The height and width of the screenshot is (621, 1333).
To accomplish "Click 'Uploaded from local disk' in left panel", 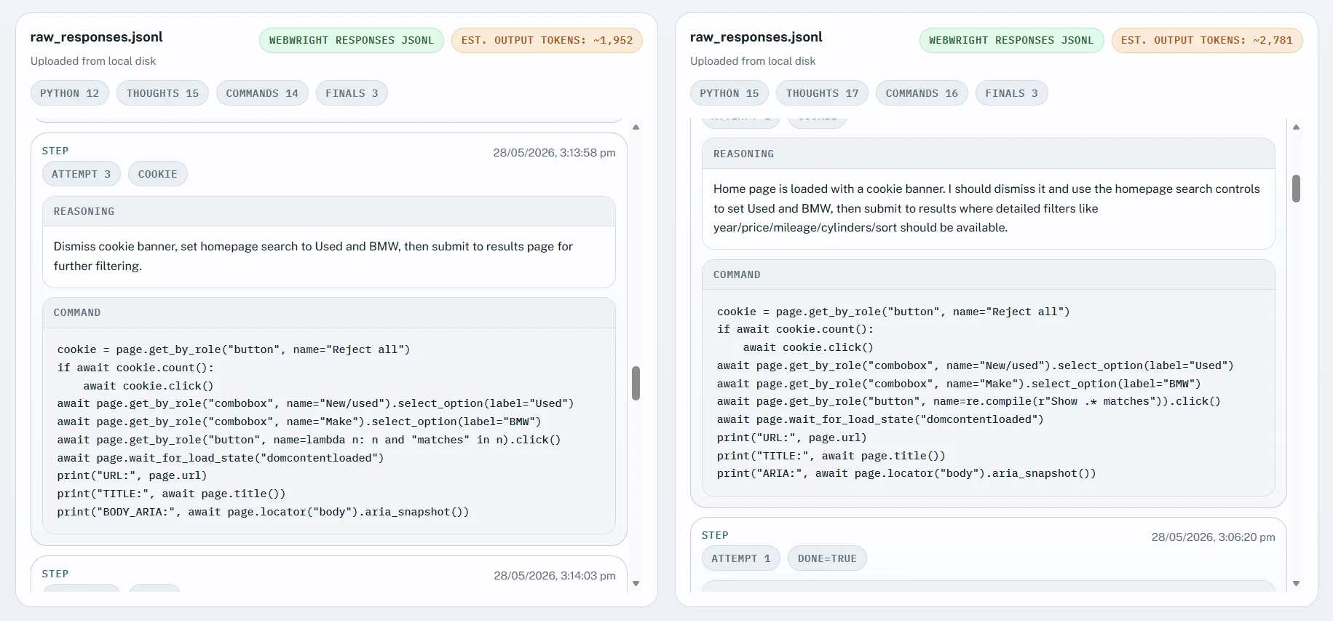I will [93, 61].
